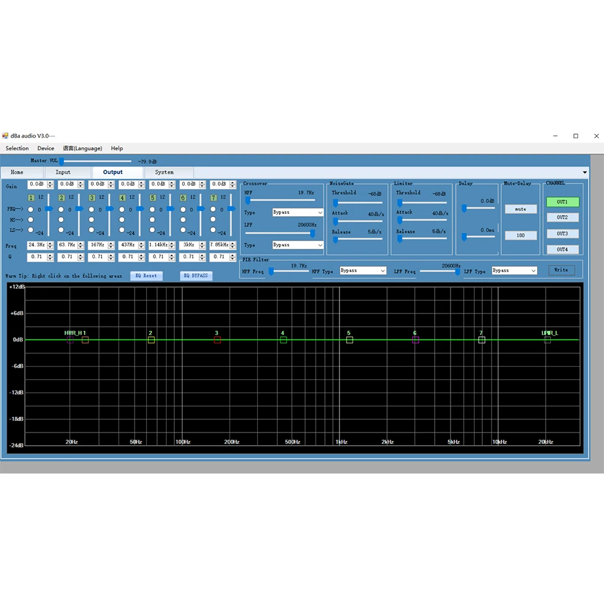Select LS radio button for band 5
The width and height of the screenshot is (604, 604).
coord(152,230)
